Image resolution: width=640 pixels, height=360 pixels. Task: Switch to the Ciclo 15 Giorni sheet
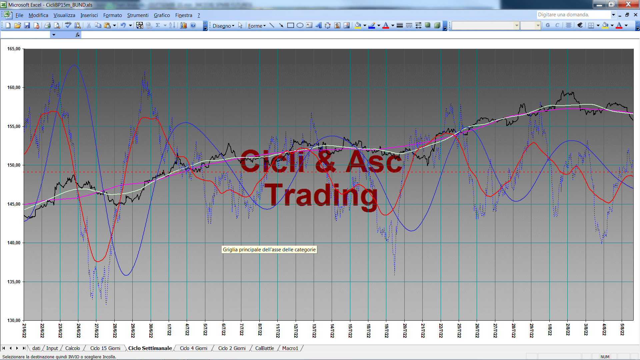pyautogui.click(x=105, y=348)
